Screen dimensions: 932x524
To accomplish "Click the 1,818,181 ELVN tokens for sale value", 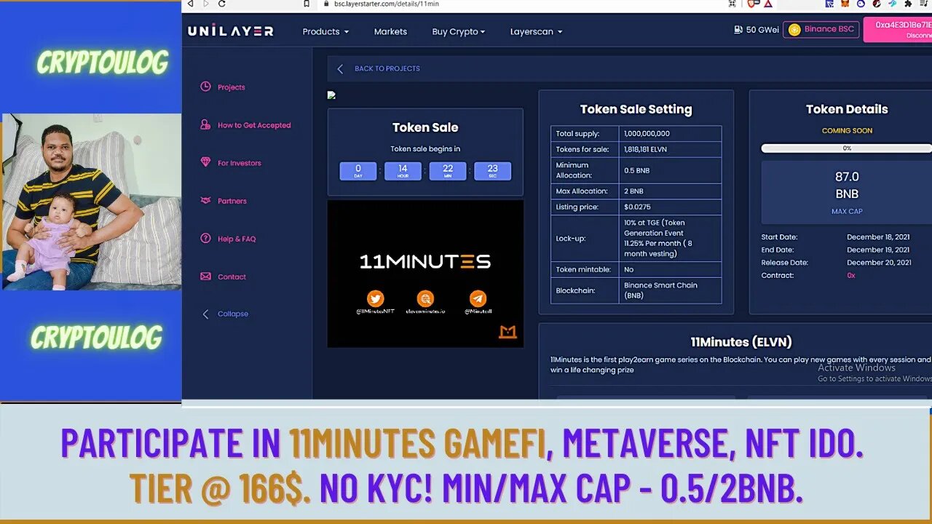I will pyautogui.click(x=645, y=149).
